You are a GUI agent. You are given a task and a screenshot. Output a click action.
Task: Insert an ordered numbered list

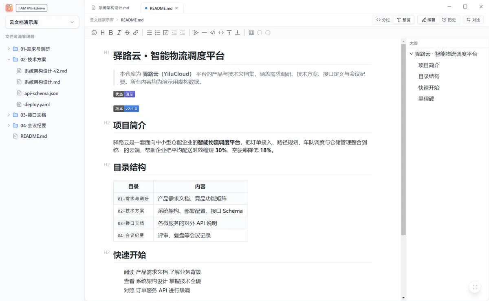(x=158, y=33)
